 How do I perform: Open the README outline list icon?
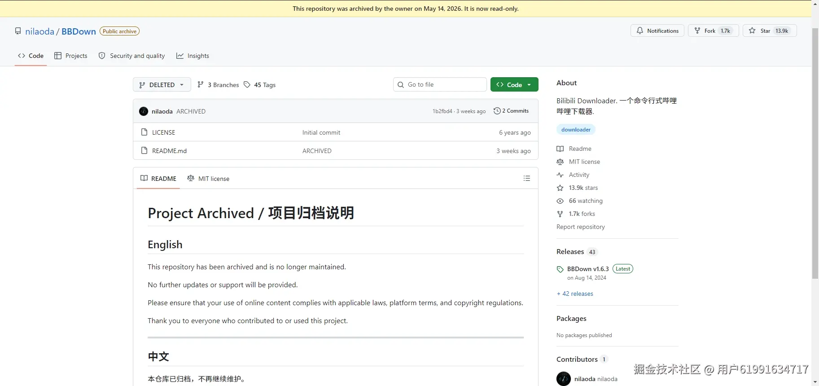pos(527,178)
